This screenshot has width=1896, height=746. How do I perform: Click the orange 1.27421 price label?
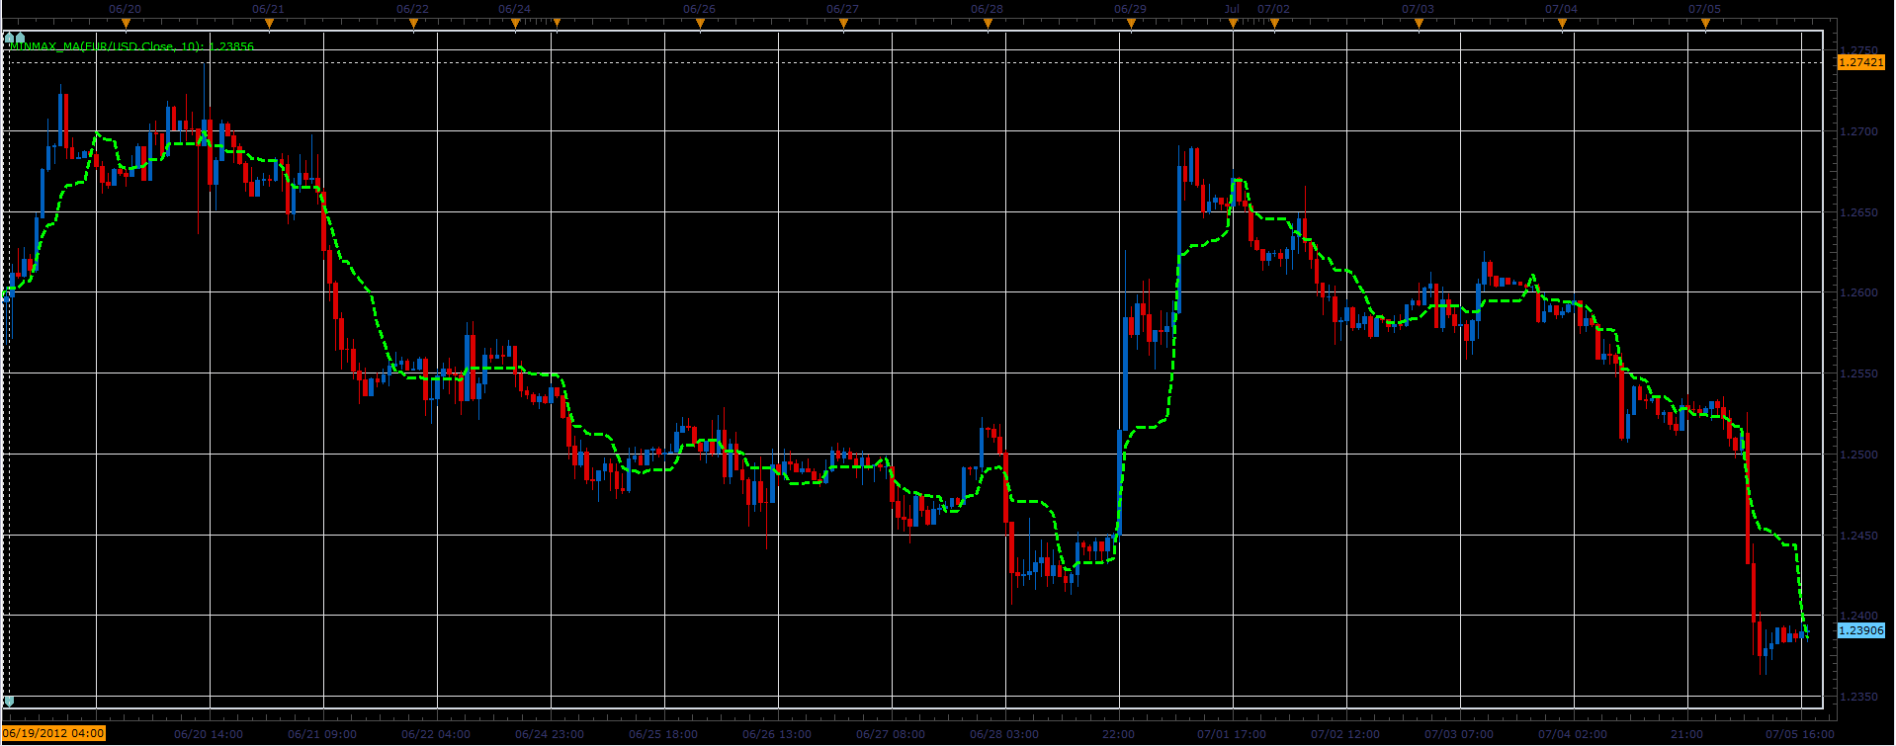[x=1860, y=62]
